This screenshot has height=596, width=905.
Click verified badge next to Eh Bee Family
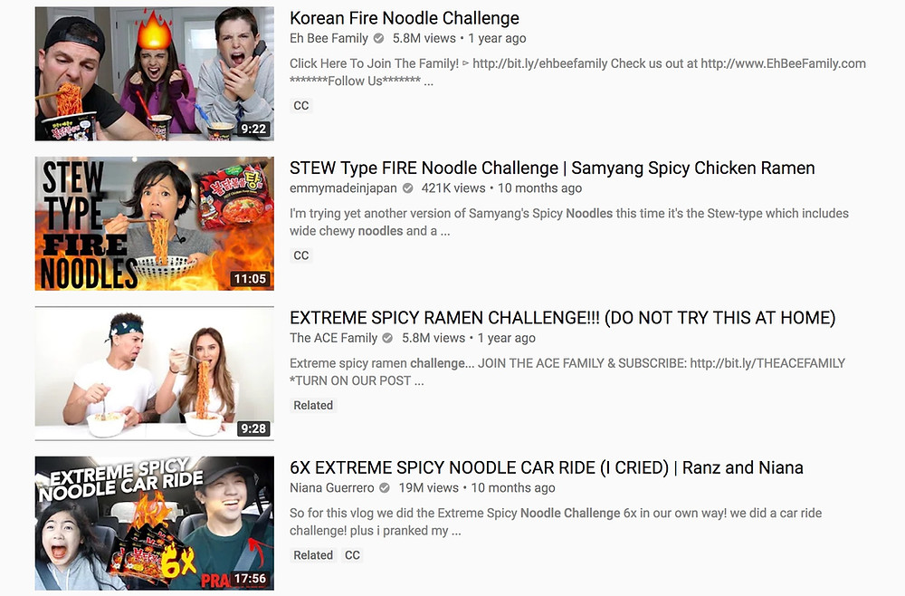coord(378,38)
